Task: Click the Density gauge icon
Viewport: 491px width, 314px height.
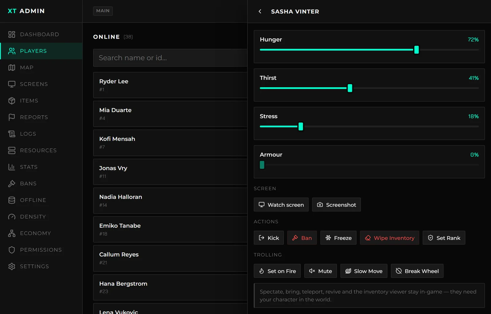Action: coord(12,217)
